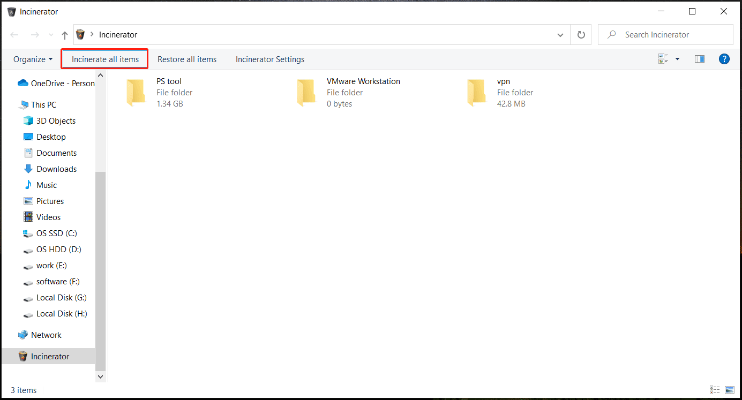Click the 42.8 MB size text

511,104
